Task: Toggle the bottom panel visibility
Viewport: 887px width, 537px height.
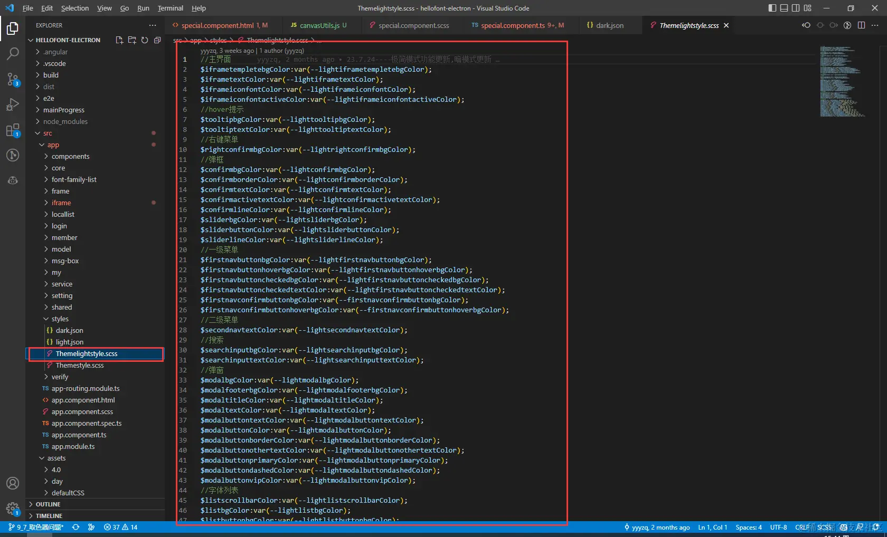Action: [x=784, y=8]
